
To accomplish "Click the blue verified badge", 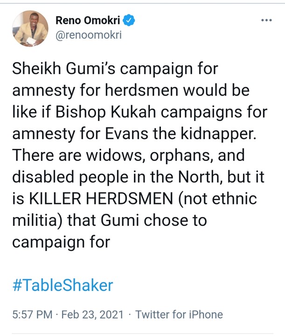I will click(130, 20).
